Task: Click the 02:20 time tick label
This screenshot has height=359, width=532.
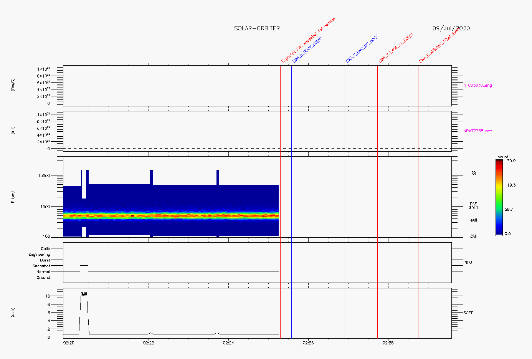Action: (x=69, y=343)
